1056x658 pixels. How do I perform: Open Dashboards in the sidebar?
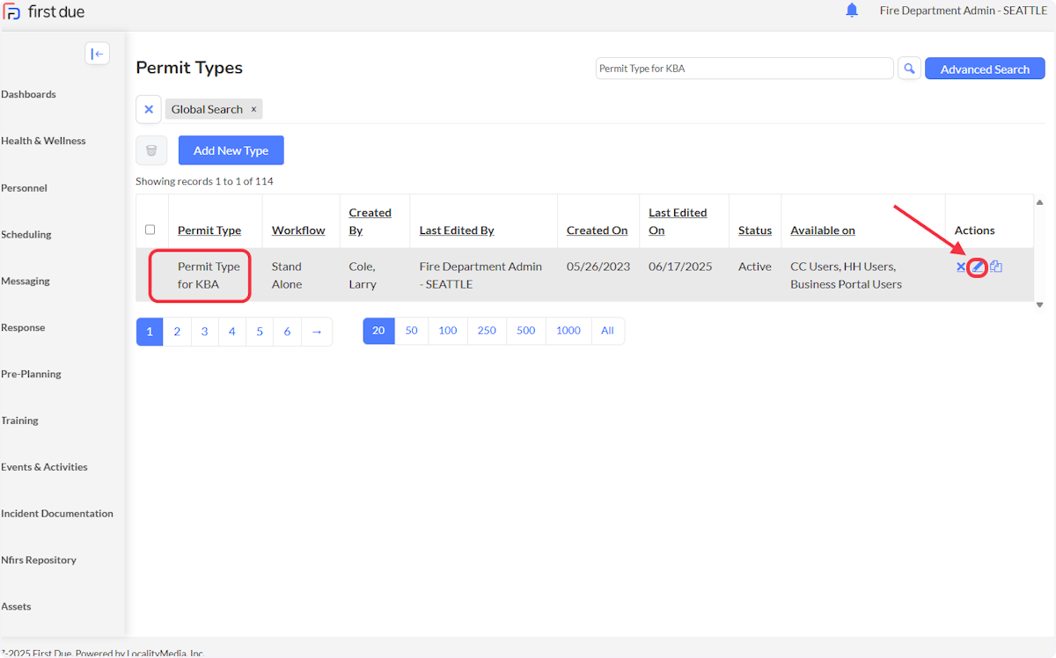28,94
